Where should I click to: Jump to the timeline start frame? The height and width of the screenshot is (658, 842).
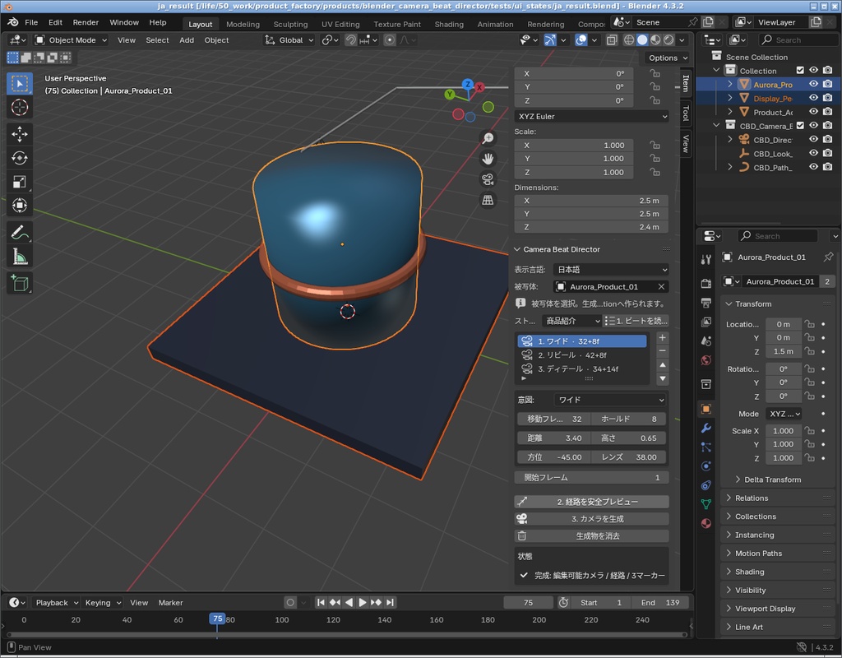(x=321, y=603)
